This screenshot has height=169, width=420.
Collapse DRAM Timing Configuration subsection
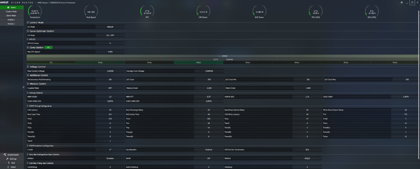[28, 106]
